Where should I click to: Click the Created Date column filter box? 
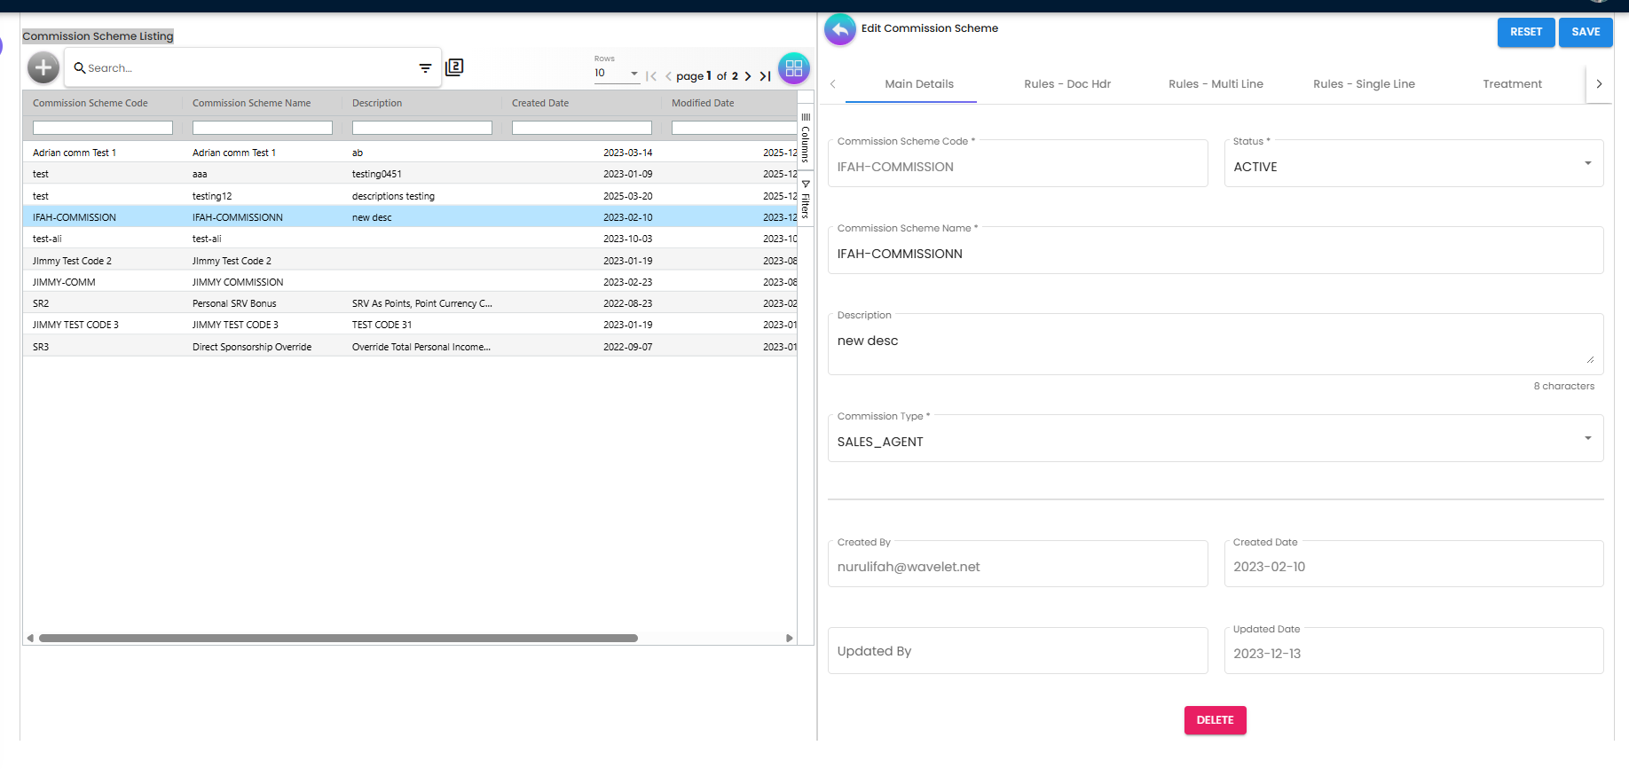pos(582,129)
